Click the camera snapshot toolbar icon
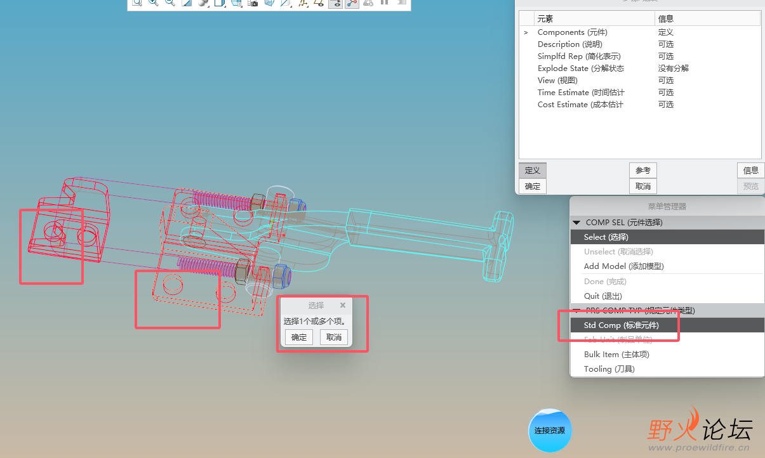The image size is (765, 458). coord(253,3)
